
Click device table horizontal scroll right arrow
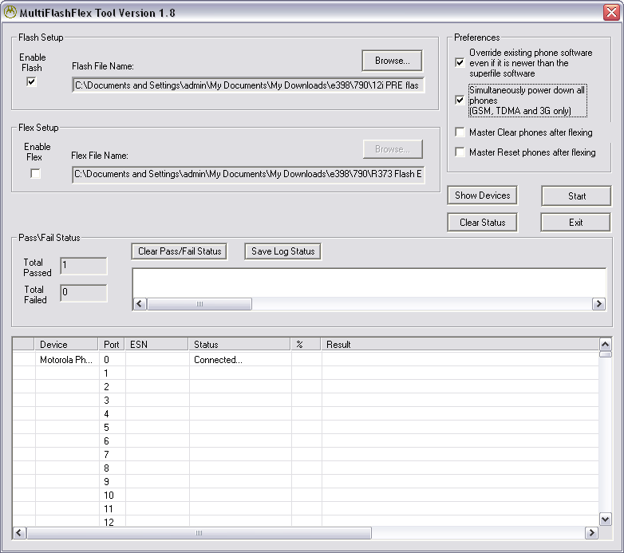click(592, 533)
